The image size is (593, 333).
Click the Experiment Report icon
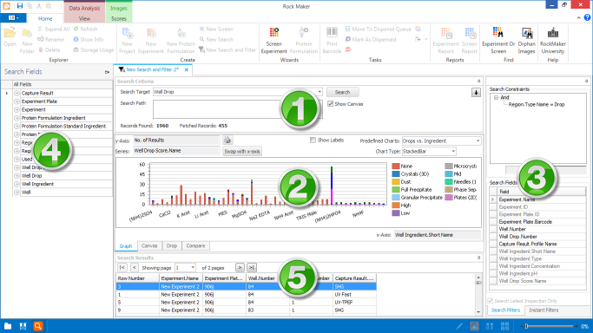[x=446, y=33]
